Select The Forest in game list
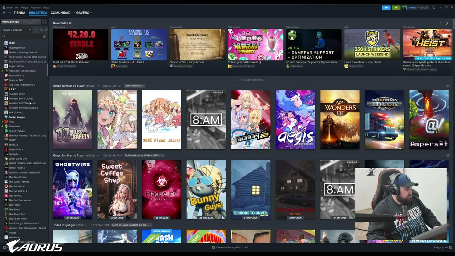455x256 pixels. coord(15,205)
